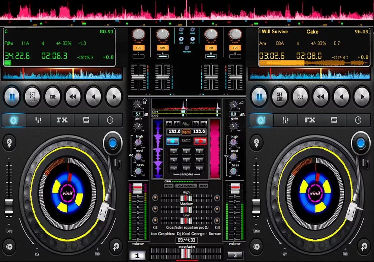Open left deck loop tab
Screen dimensions: 374x262
click(x=86, y=120)
